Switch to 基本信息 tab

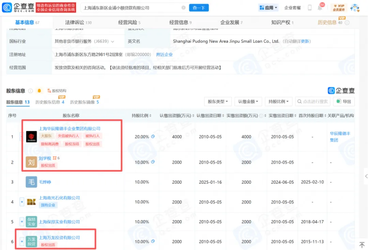[x=27, y=22]
